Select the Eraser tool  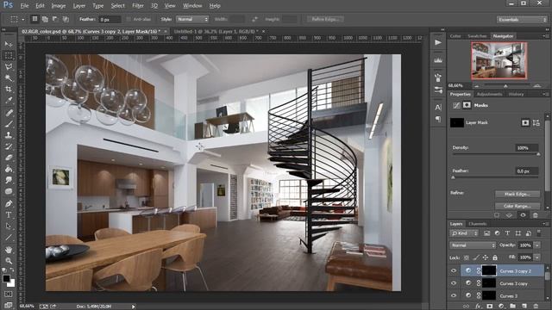click(9, 158)
